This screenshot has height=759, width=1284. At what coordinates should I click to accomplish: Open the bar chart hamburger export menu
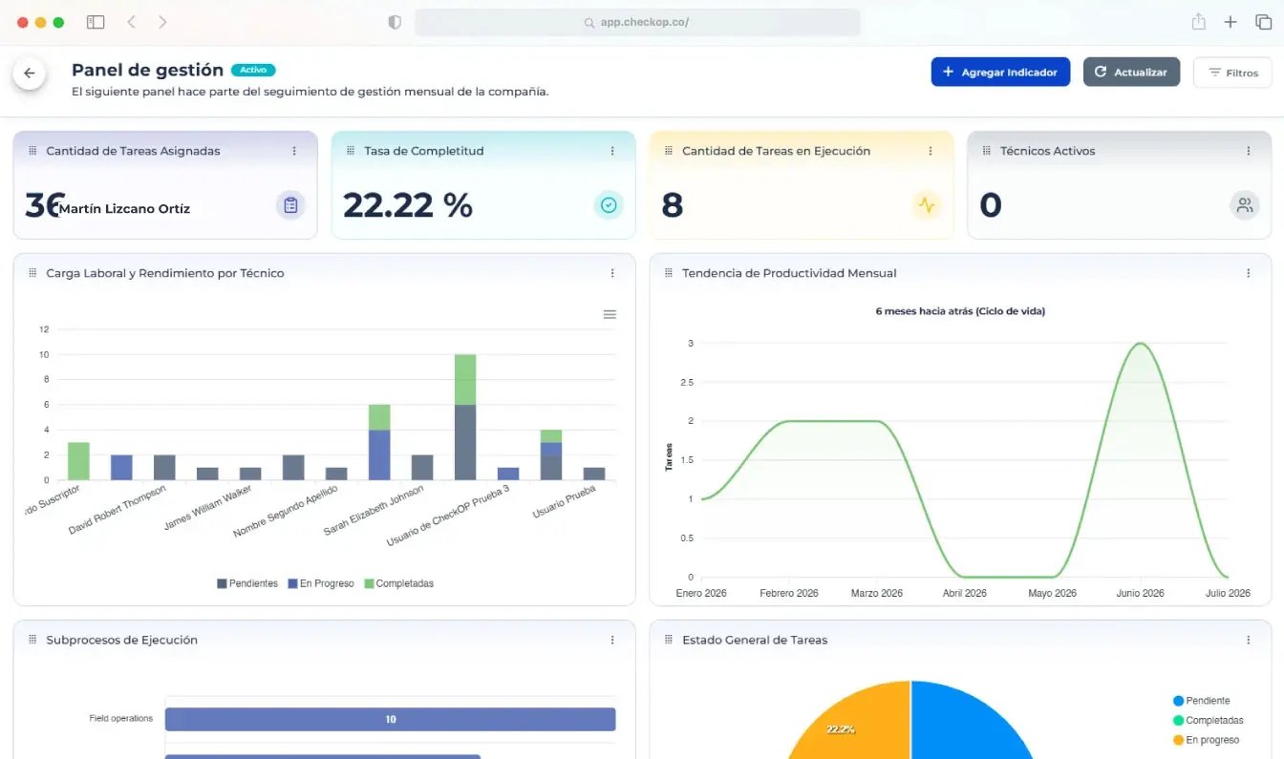(610, 315)
